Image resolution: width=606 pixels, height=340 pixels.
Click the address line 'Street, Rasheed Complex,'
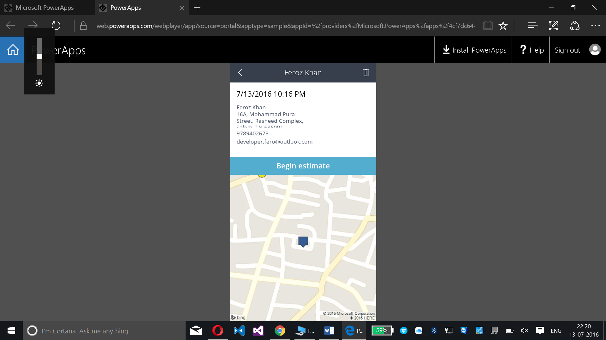pyautogui.click(x=270, y=121)
